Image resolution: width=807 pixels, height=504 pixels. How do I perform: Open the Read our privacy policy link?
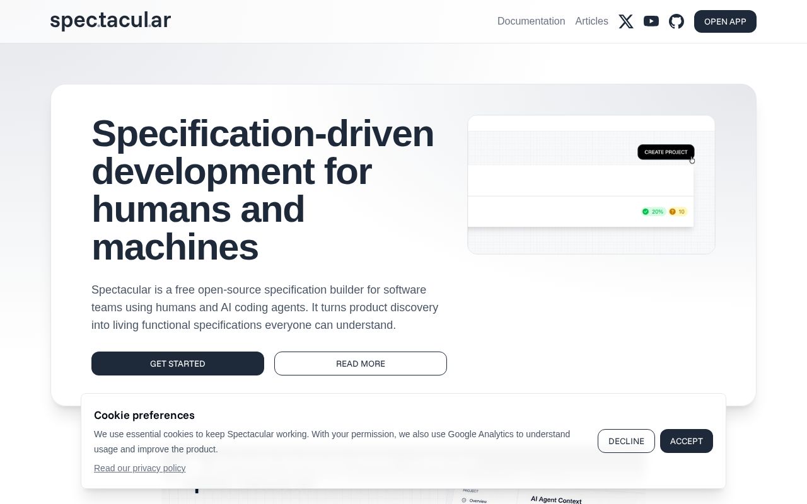(x=140, y=468)
